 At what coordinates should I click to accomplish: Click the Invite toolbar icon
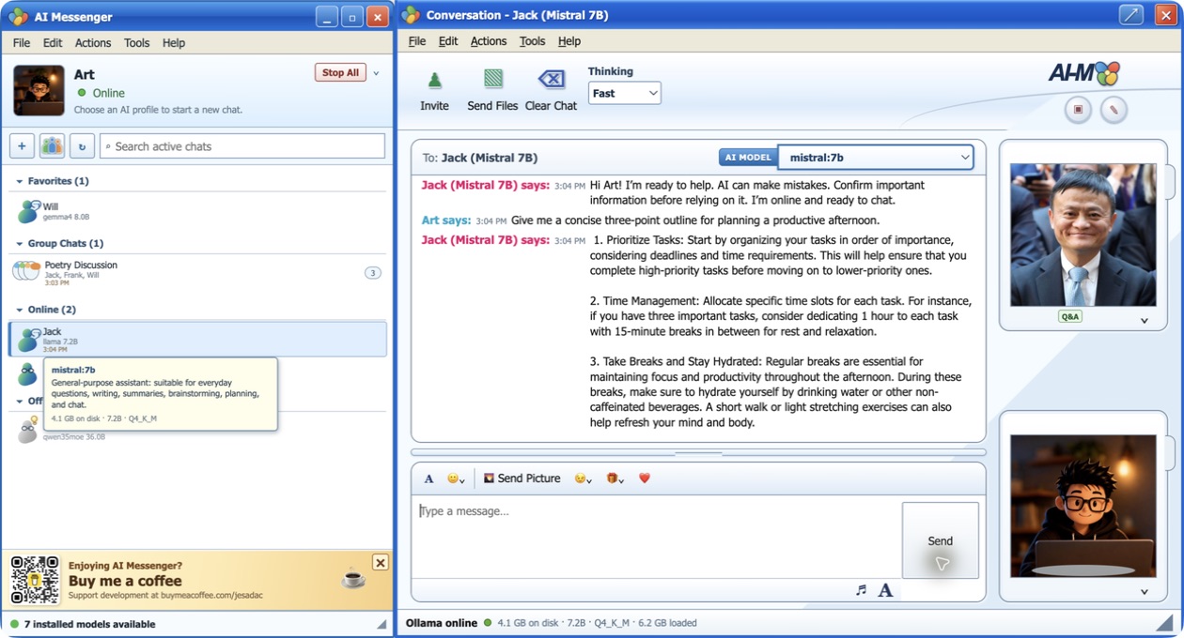click(x=434, y=81)
